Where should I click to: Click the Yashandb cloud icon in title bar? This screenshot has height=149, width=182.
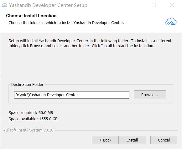4,5
